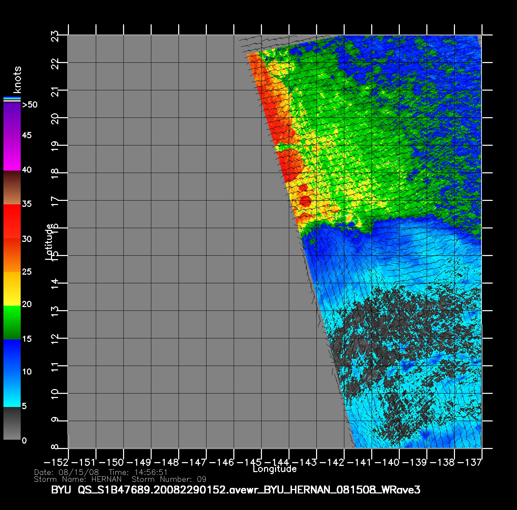517x510 pixels.
Task: Select the red 30–35 knots legend band
Action: [x=12, y=221]
